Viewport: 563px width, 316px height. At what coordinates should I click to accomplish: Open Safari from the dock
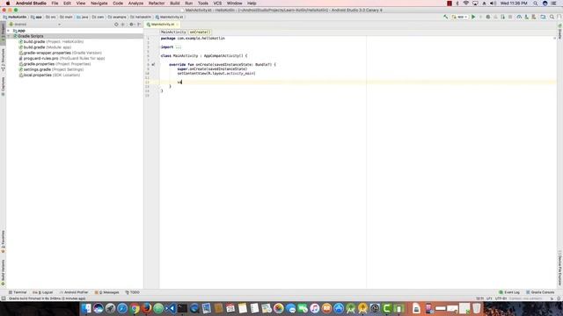click(122, 308)
